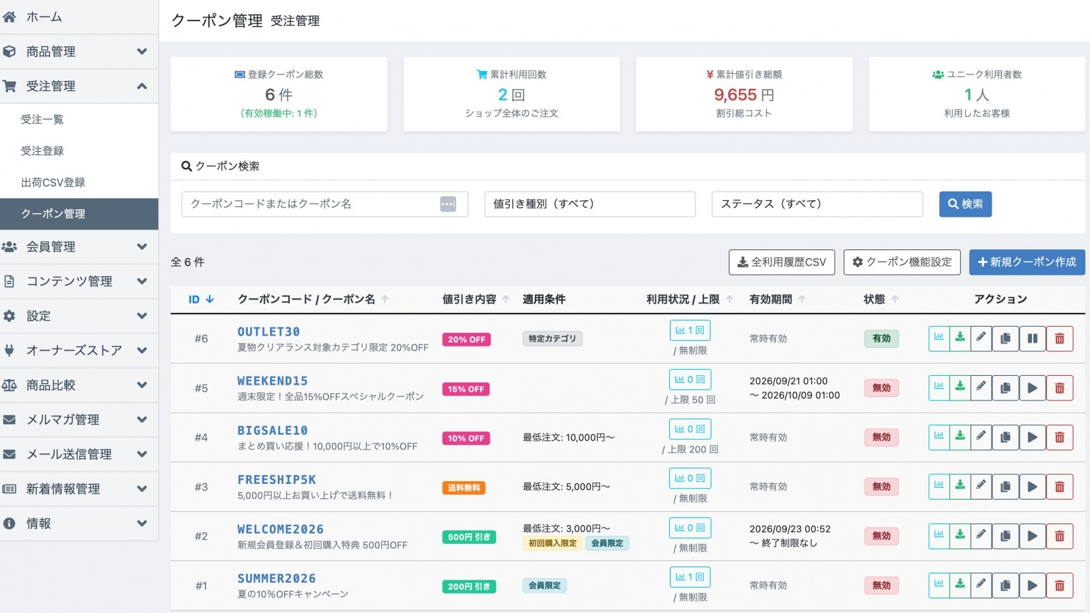Open FREESHIP5K coupon code link

click(x=277, y=480)
